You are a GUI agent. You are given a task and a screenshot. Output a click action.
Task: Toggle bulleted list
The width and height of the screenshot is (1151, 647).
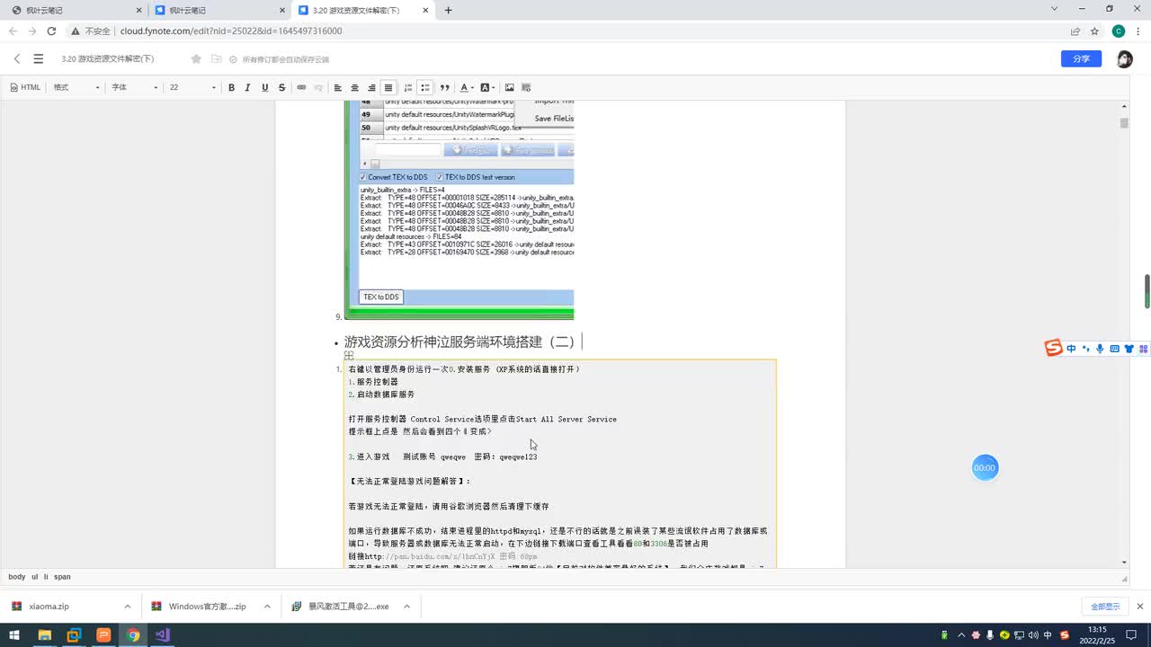pyautogui.click(x=425, y=87)
